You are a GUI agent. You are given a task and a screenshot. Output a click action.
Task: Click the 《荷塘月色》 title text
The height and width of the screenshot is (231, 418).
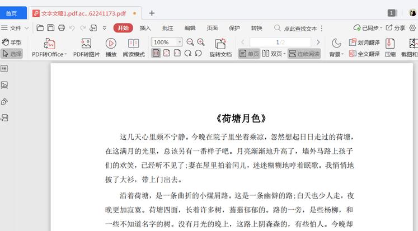241,119
